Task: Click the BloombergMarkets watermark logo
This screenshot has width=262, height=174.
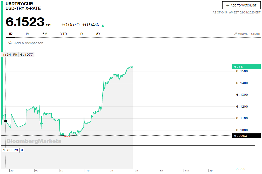Action: [34, 141]
